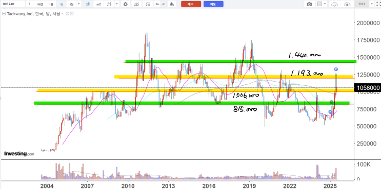Select candlestick chart type icon
This screenshot has height=189, width=381.
coord(88,4)
